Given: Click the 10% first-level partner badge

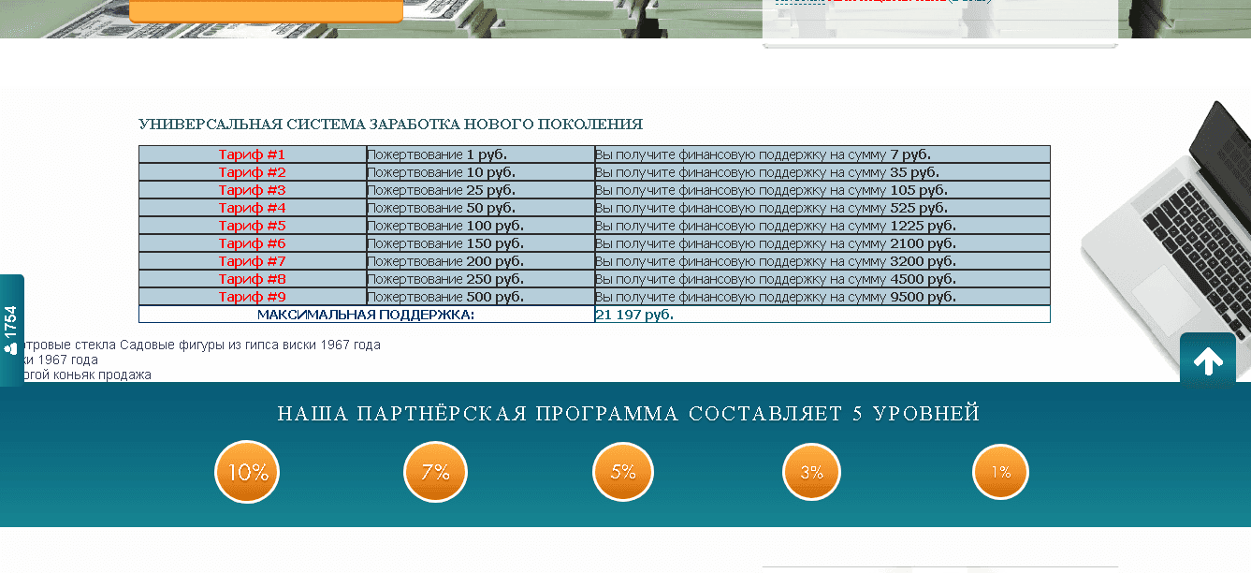Looking at the screenshot, I should (x=246, y=471).
